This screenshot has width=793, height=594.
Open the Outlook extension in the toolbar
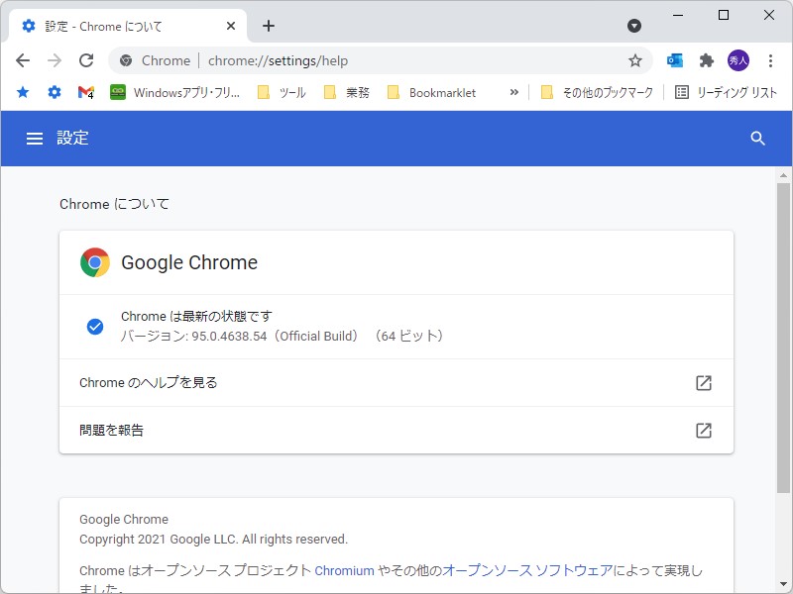[674, 60]
